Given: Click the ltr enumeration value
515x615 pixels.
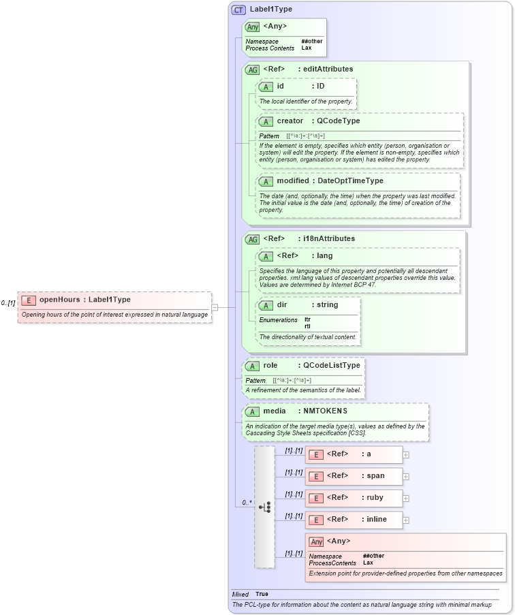Looking at the screenshot, I should click(307, 319).
